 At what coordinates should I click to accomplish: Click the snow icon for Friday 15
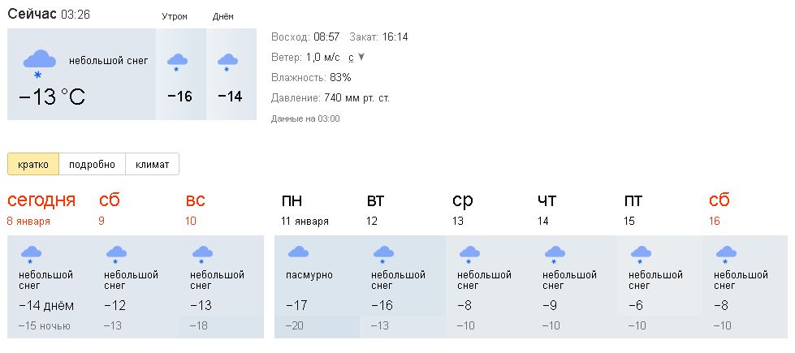[641, 255]
